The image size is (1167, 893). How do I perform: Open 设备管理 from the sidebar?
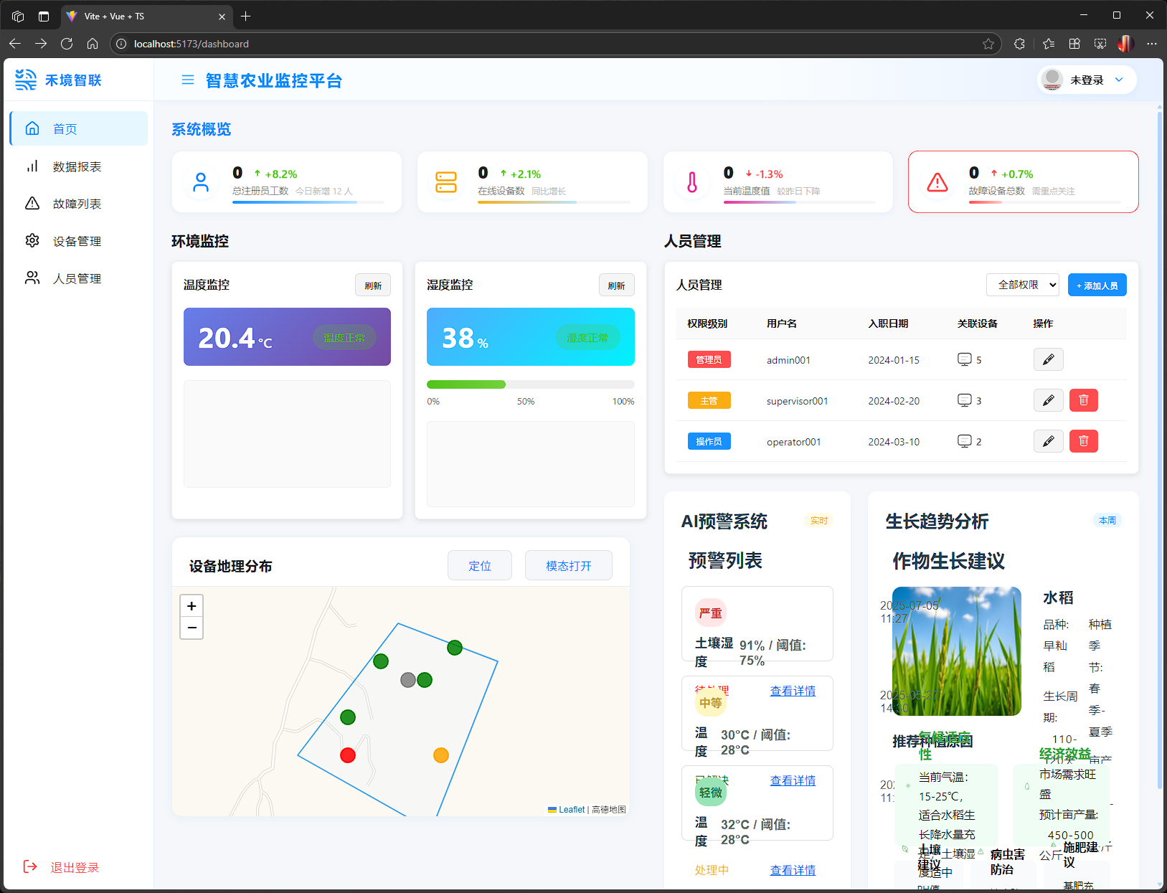(x=77, y=241)
